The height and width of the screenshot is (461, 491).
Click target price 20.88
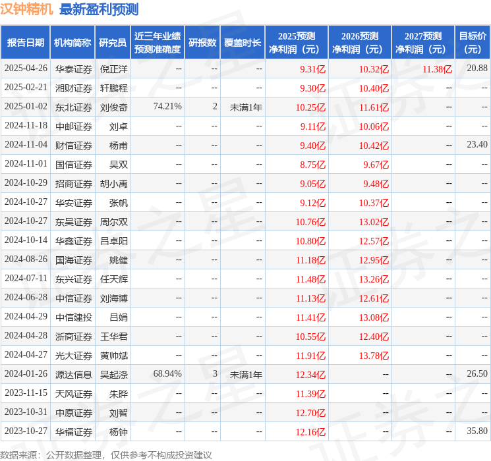point(477,68)
